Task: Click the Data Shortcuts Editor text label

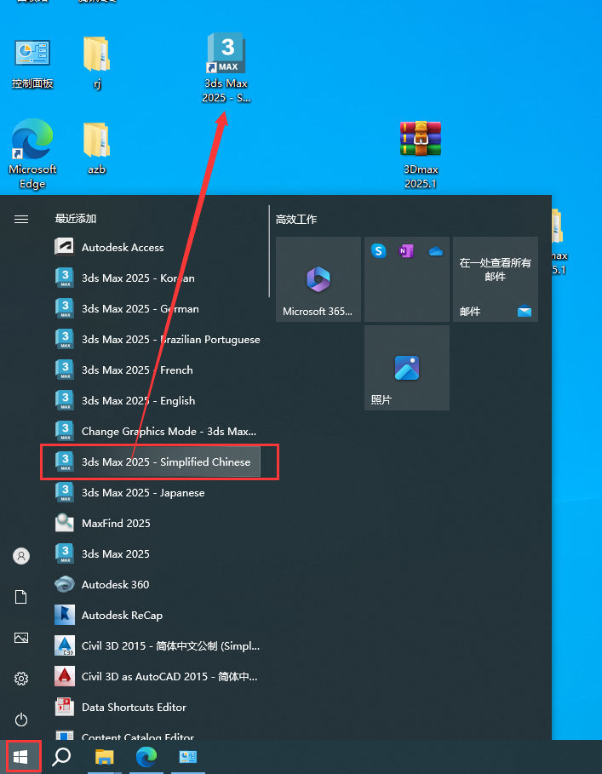Action: click(x=134, y=707)
